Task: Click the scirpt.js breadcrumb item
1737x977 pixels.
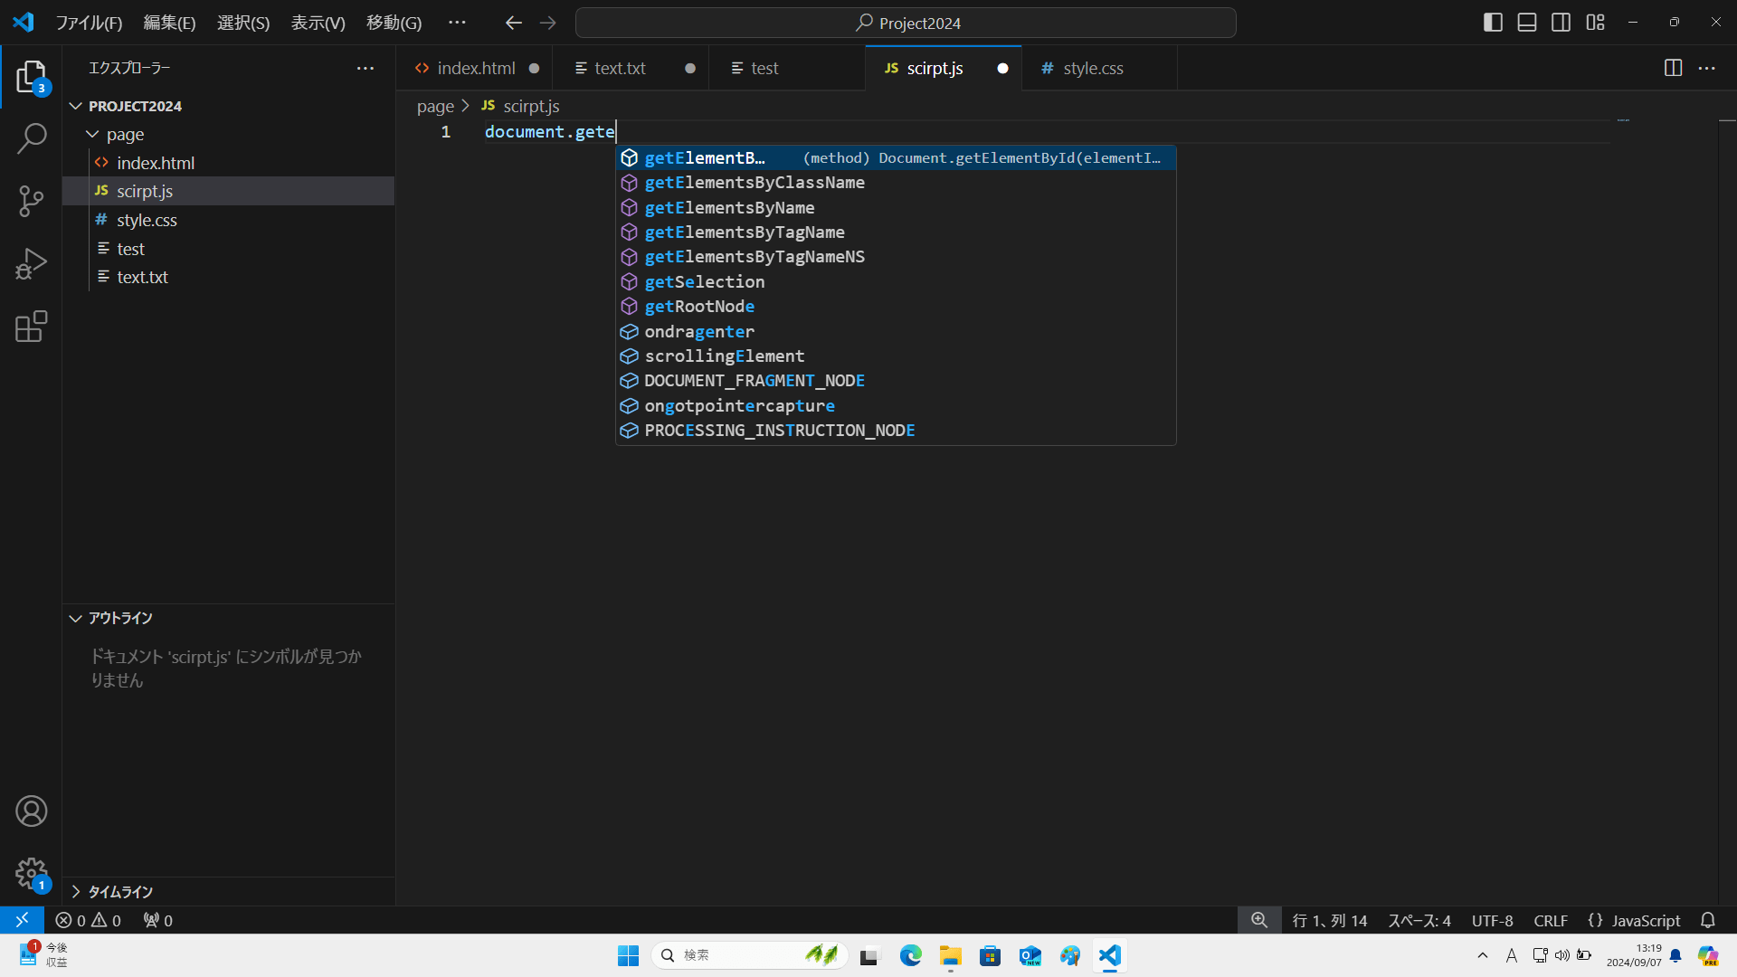Action: coord(521,106)
